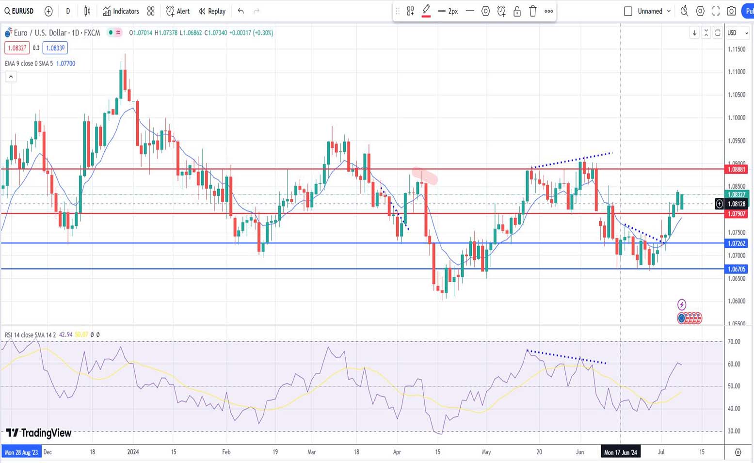Enter fullscreen mode
The height and width of the screenshot is (463, 754).
click(x=716, y=11)
